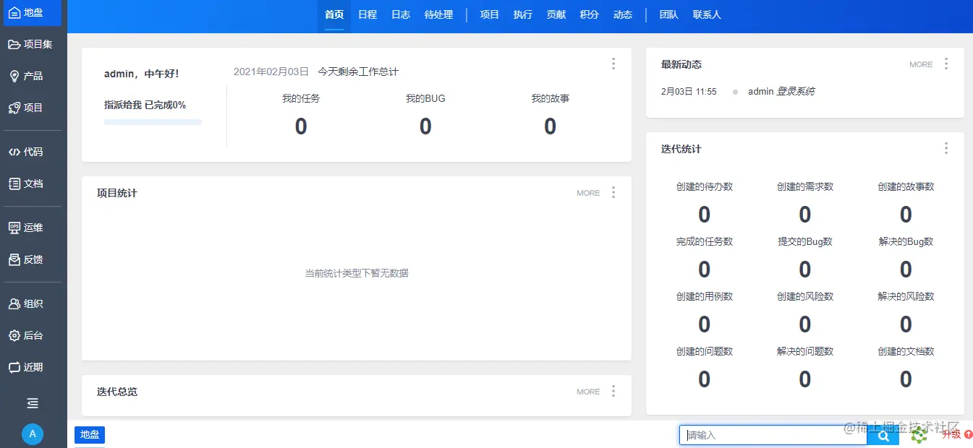This screenshot has width=973, height=448.
Task: Collapse the left sidebar menu
Action: point(33,403)
